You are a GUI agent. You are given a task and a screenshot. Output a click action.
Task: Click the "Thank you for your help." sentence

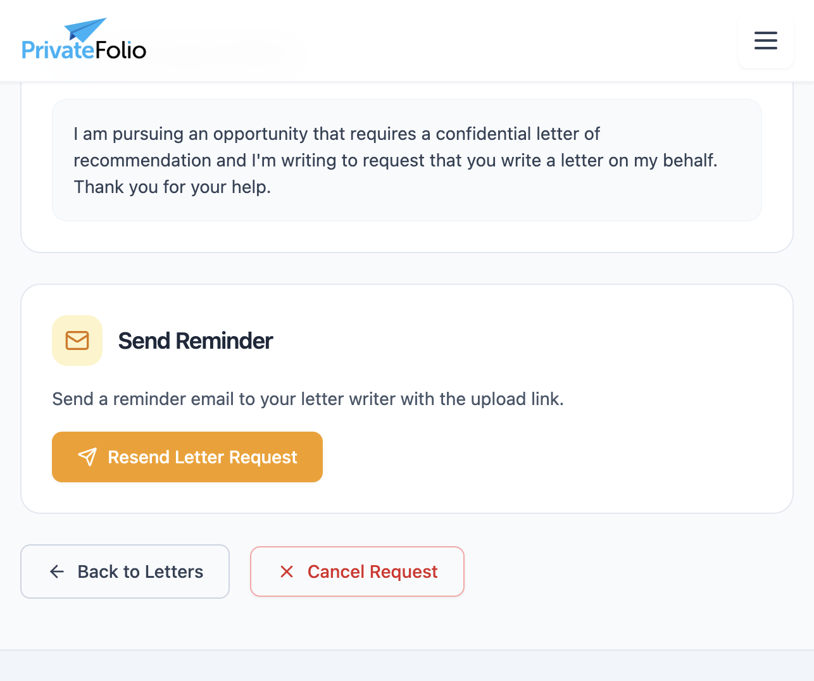(x=172, y=187)
